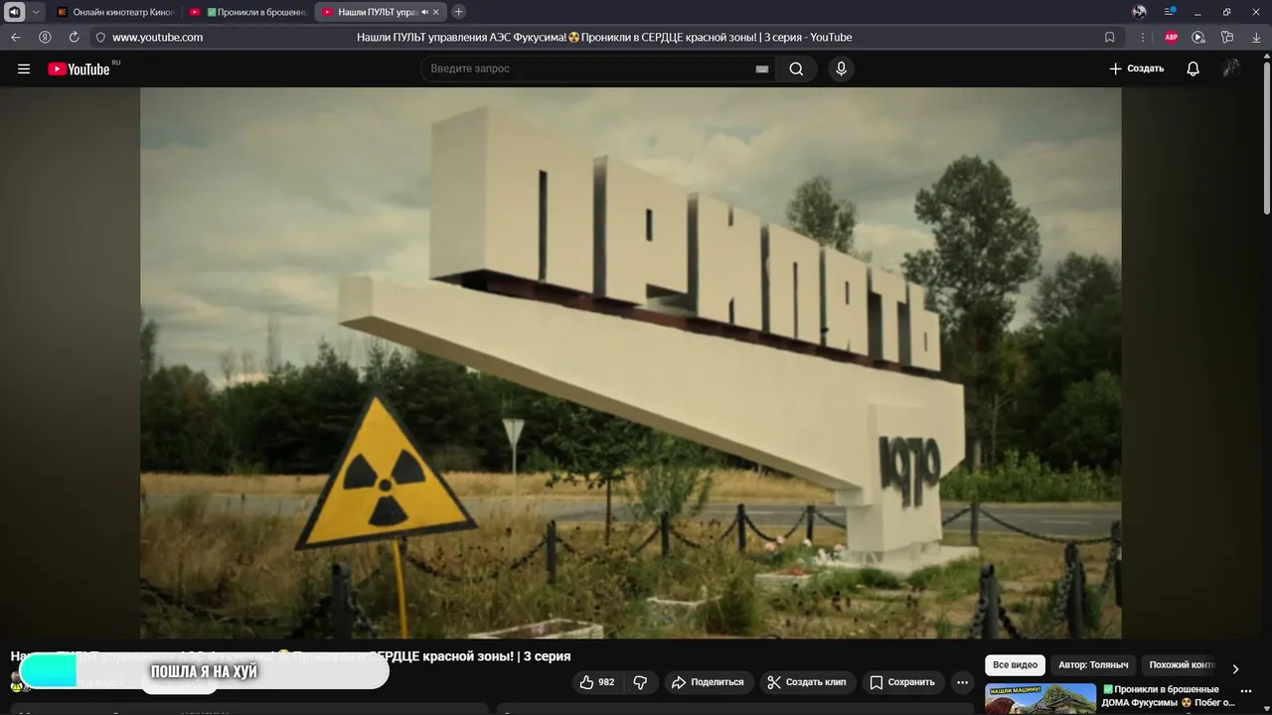Click the video player showing the Pripyat sign

coord(631,362)
